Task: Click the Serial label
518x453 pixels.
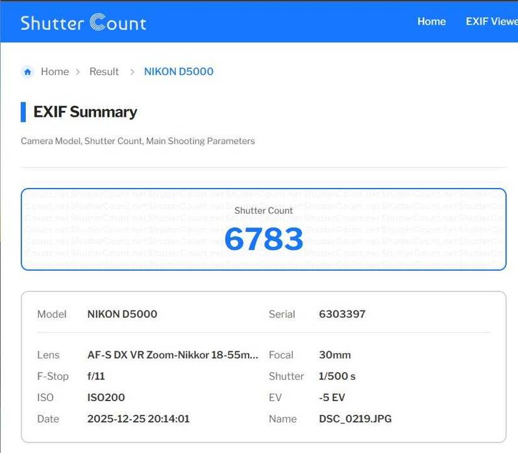Action: click(x=282, y=314)
